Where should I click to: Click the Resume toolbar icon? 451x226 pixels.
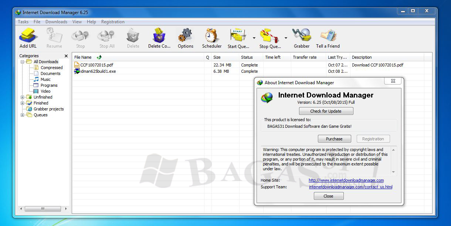(54, 35)
